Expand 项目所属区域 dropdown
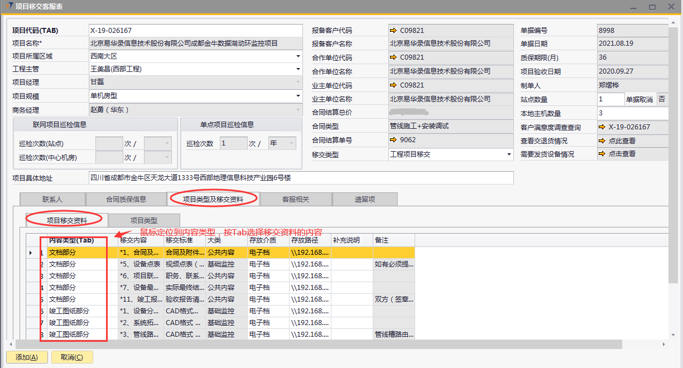 298,56
